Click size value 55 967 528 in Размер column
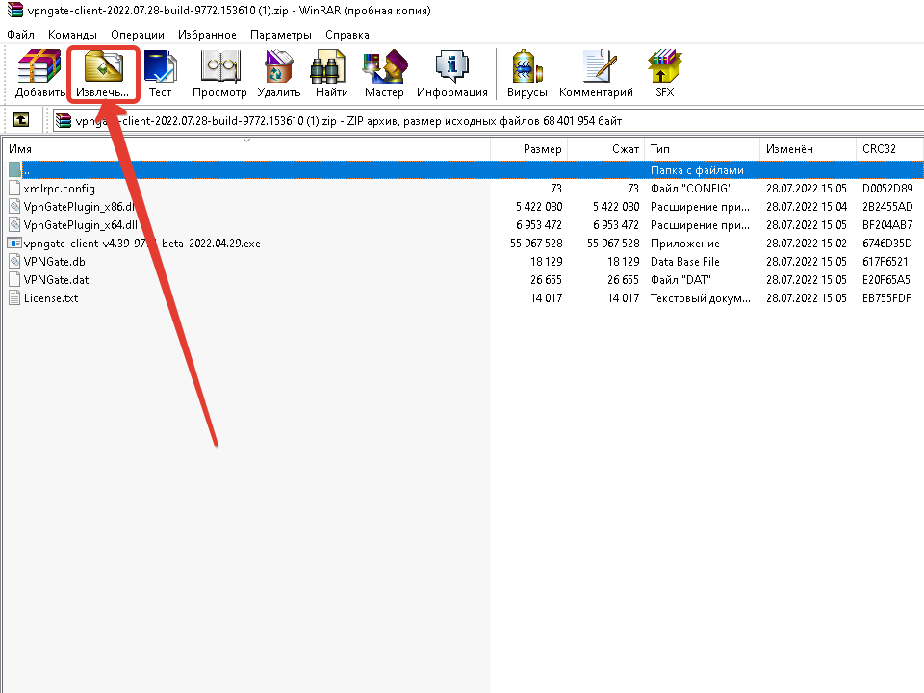 pyautogui.click(x=536, y=244)
